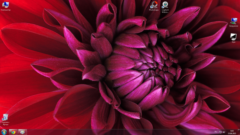The width and height of the screenshot is (240, 135).
Task: Select the Загружене network folder icon
Action: (x=233, y=21)
